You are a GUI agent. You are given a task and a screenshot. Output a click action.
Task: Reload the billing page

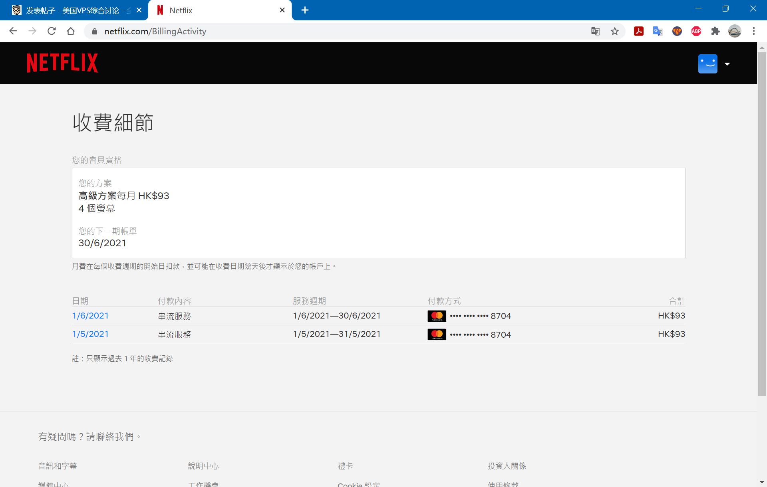52,31
